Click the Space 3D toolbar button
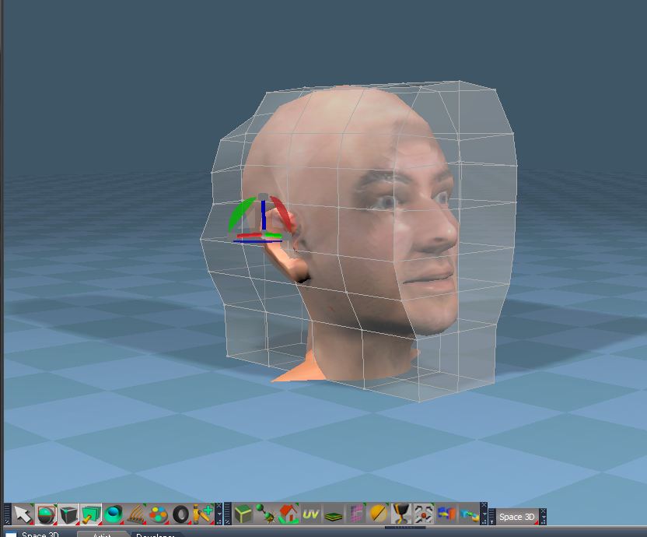The width and height of the screenshot is (647, 537). coord(517,517)
